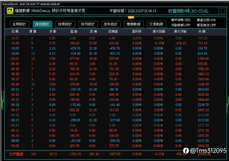The width and height of the screenshot is (229, 161).
Task: Select the 09.23 date row
Action: [x=115, y=89]
